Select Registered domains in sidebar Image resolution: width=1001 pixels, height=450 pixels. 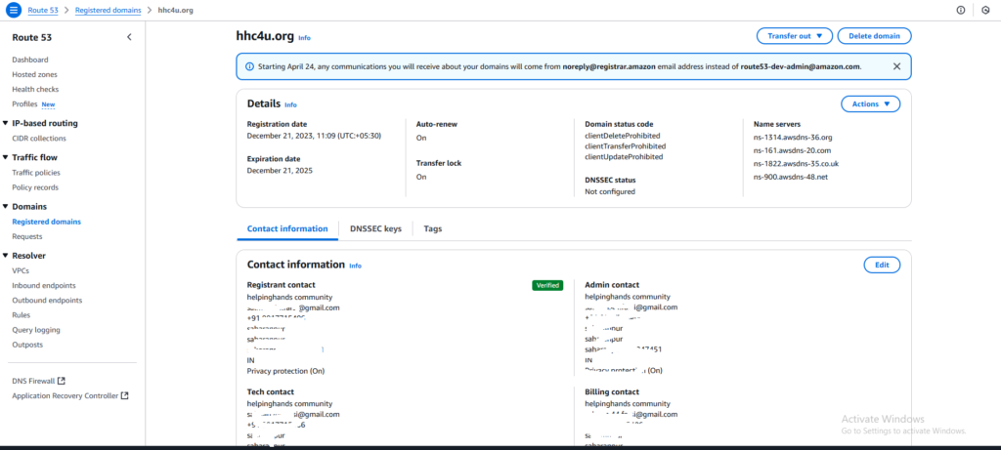(x=47, y=222)
